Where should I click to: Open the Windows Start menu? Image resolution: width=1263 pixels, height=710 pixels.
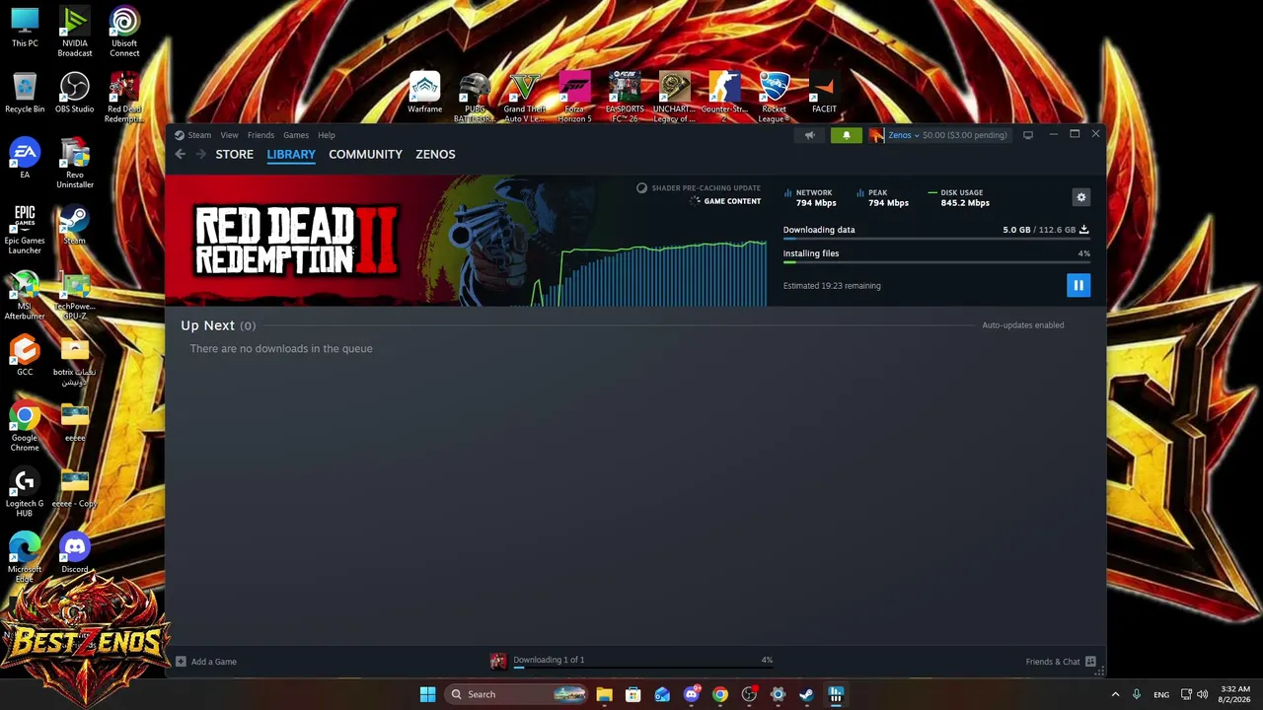click(x=427, y=694)
